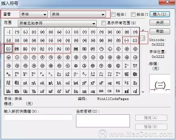The height and width of the screenshot is (140, 176).
Task: Pick the mm unit symbol
Action: pos(101,91)
